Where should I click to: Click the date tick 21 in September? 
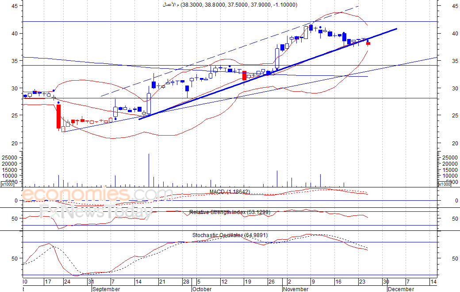click(162, 282)
